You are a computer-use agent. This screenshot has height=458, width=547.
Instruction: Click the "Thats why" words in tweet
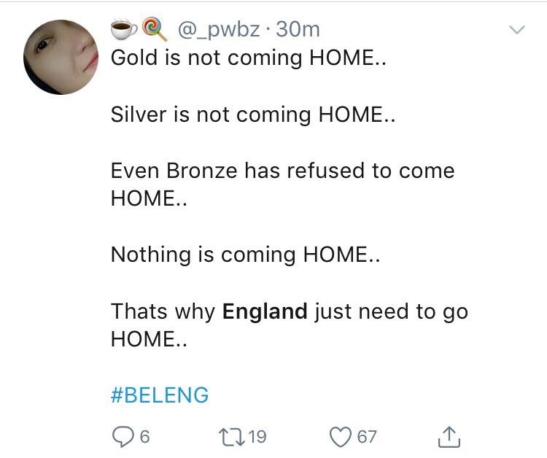coord(163,311)
